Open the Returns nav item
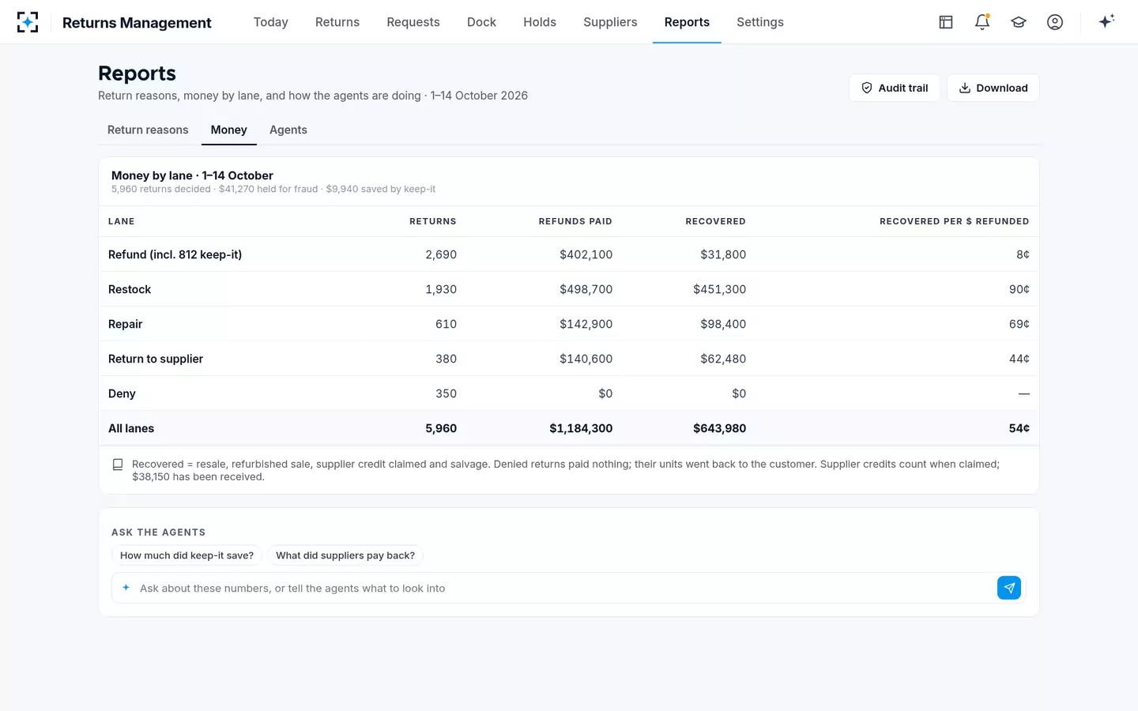This screenshot has height=711, width=1138. click(337, 22)
